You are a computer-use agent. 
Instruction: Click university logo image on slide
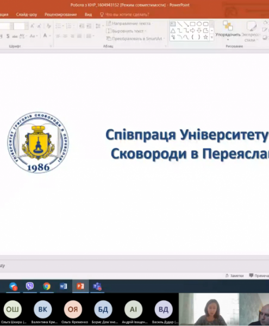[x=38, y=142]
